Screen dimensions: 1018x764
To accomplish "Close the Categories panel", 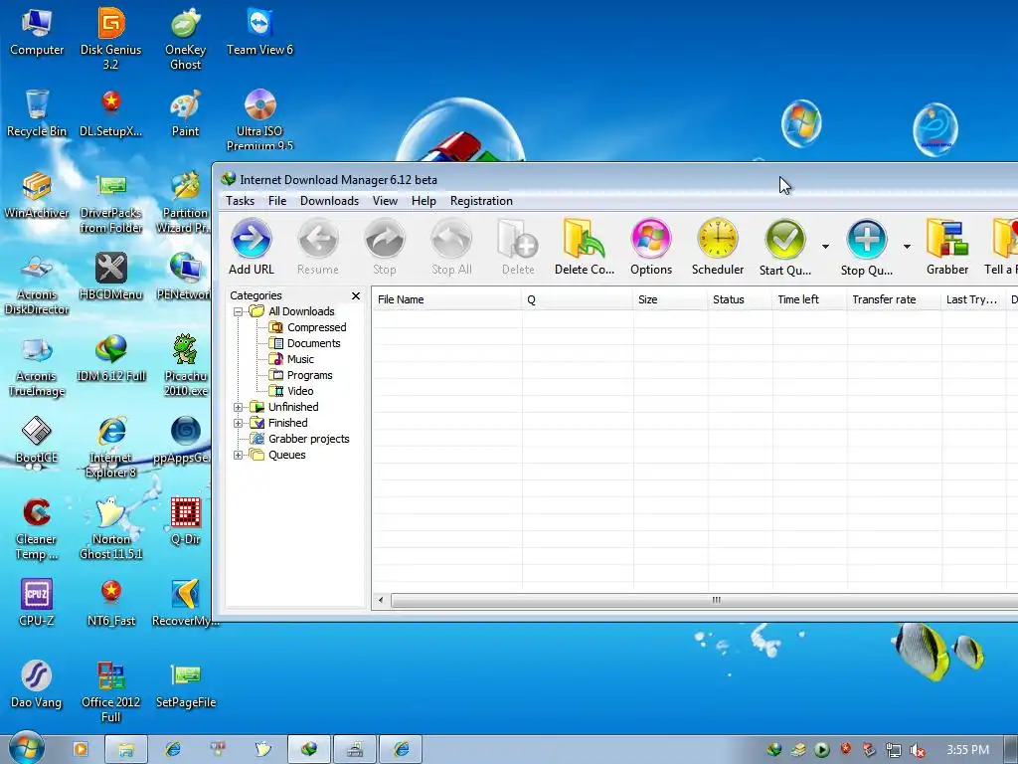I will pos(356,295).
